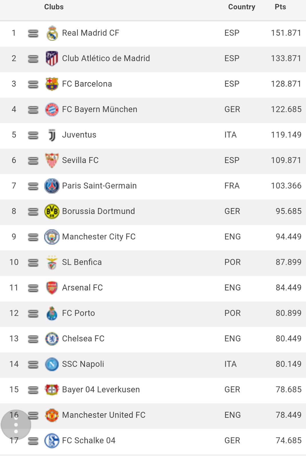The image size is (306, 456).
Task: Tap the Borussia Dortmund BVB badge
Action: point(52,211)
